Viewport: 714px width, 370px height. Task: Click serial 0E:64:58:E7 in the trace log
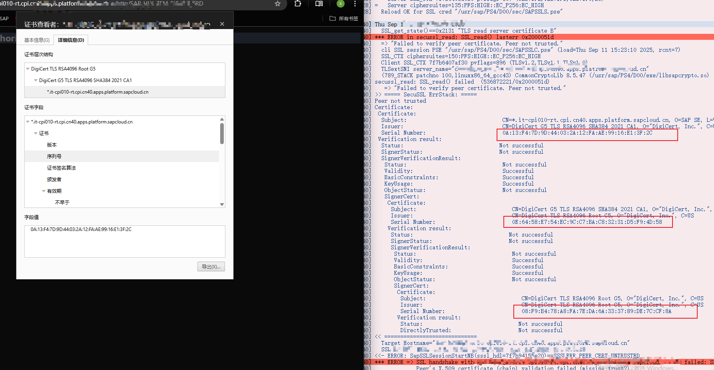pyautogui.click(x=587, y=222)
